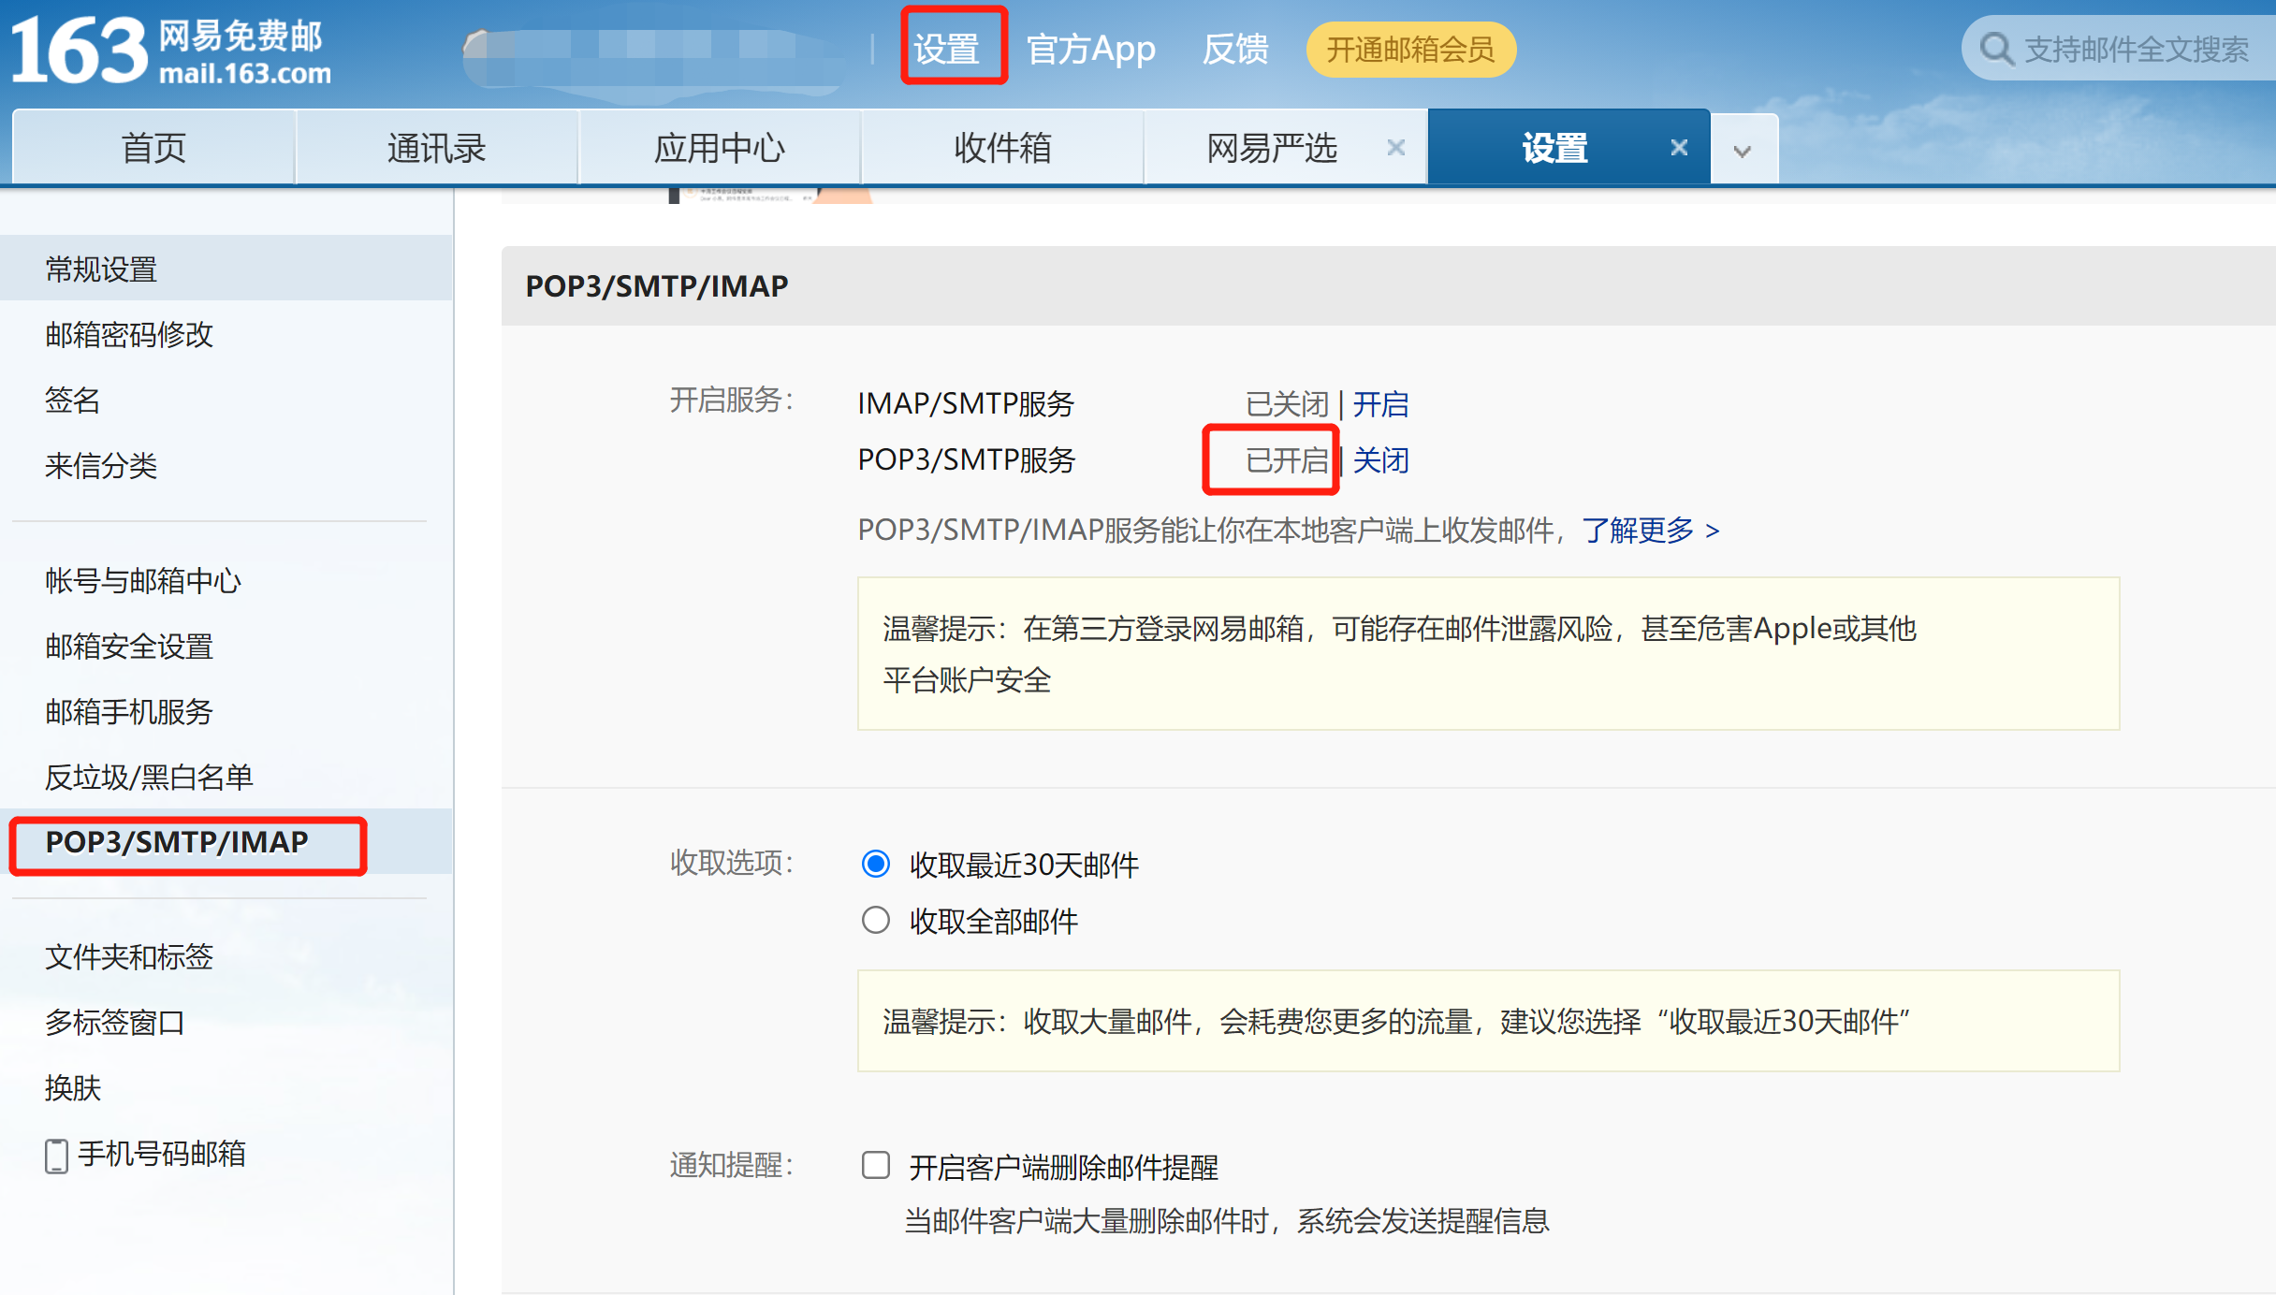
Task: Close the 网易严选 tab
Action: (1395, 148)
